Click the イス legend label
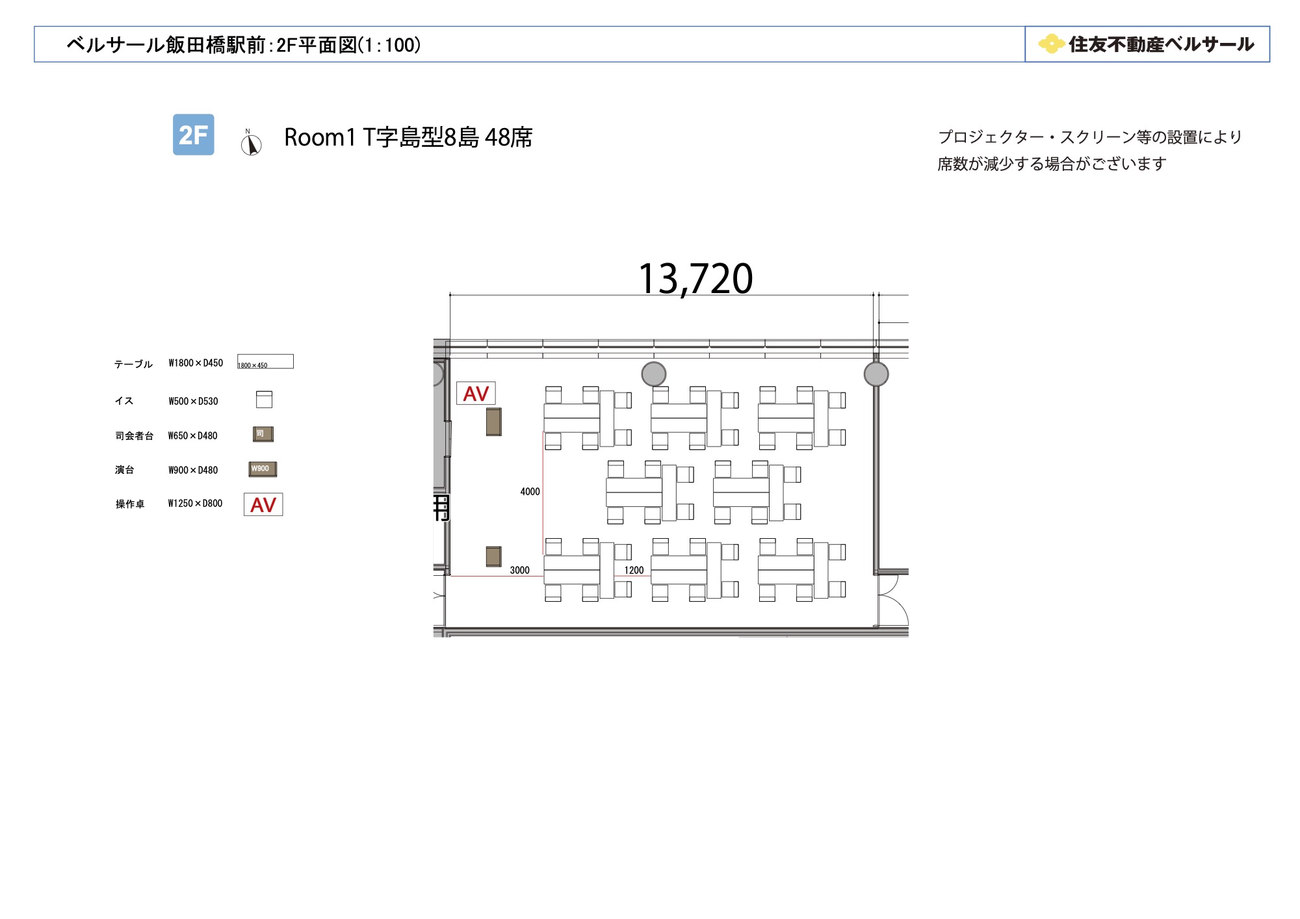This screenshot has width=1300, height=919. 124,401
